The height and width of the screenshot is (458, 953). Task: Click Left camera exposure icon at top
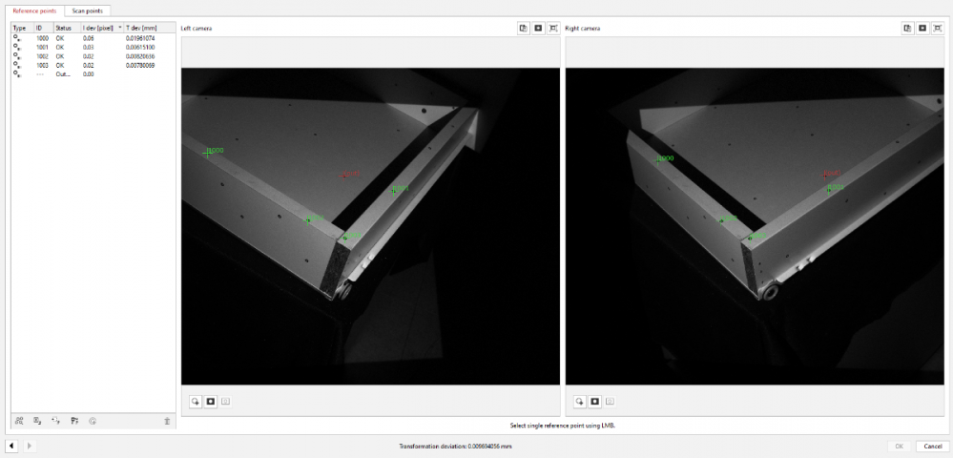[538, 28]
